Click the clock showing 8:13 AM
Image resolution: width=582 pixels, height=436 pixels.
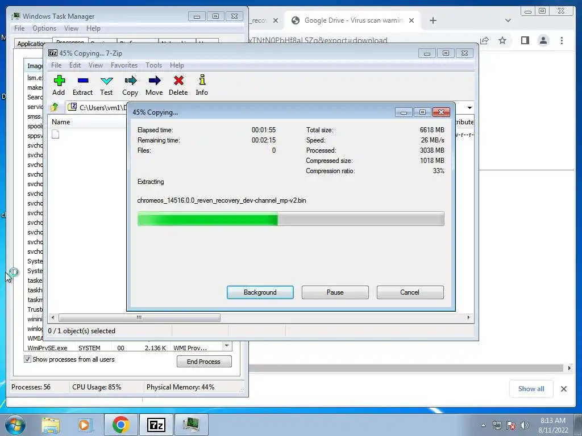(552, 421)
